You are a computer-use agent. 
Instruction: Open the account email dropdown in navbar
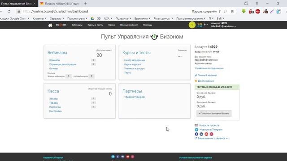point(223,26)
